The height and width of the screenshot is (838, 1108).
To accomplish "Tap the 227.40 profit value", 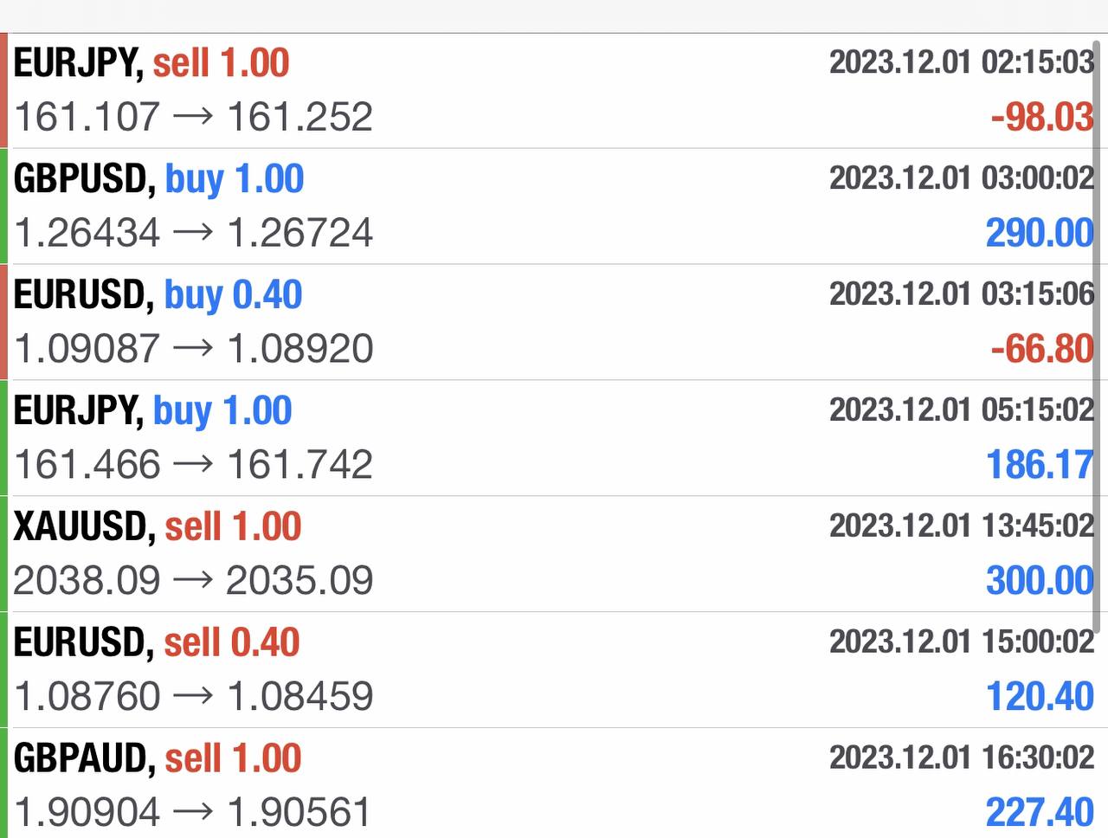I will pyautogui.click(x=1039, y=813).
